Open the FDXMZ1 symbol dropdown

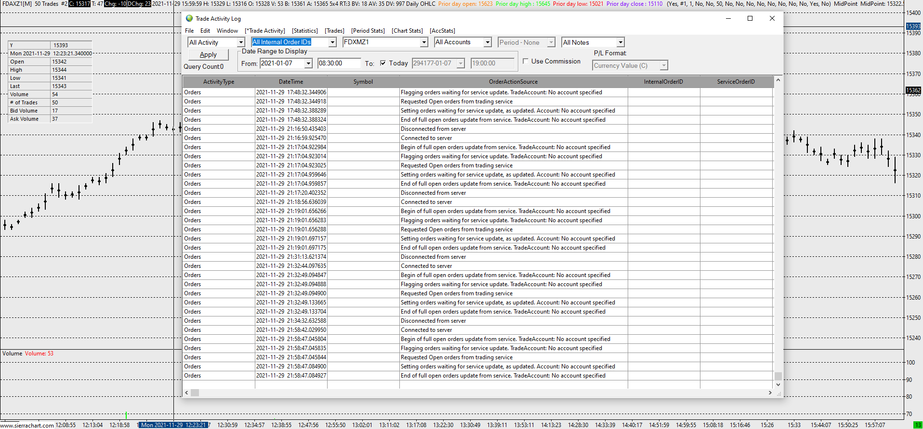point(424,42)
